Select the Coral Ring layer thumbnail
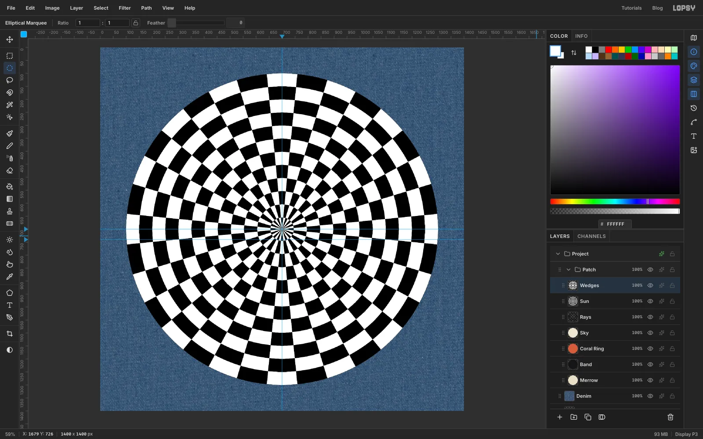 573,349
